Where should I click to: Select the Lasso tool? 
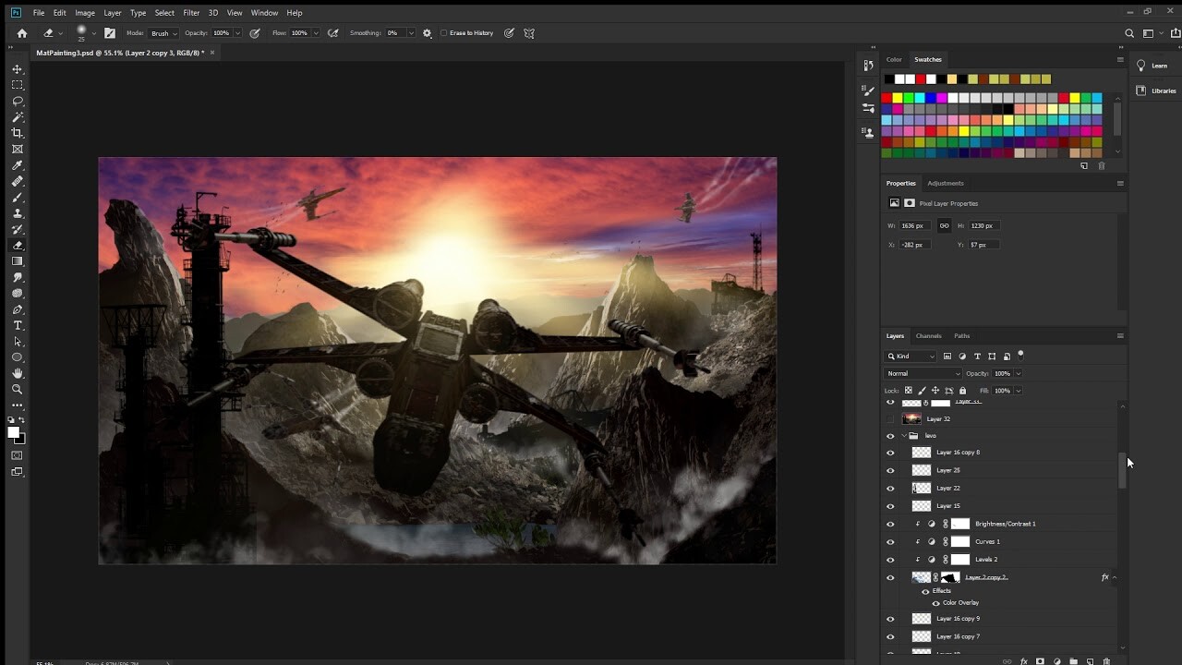[17, 101]
